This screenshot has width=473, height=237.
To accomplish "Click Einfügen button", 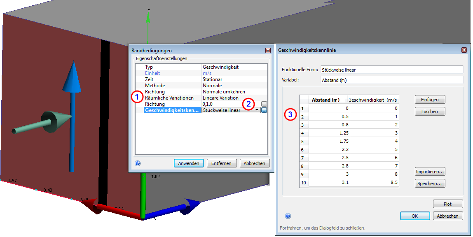I will (430, 100).
